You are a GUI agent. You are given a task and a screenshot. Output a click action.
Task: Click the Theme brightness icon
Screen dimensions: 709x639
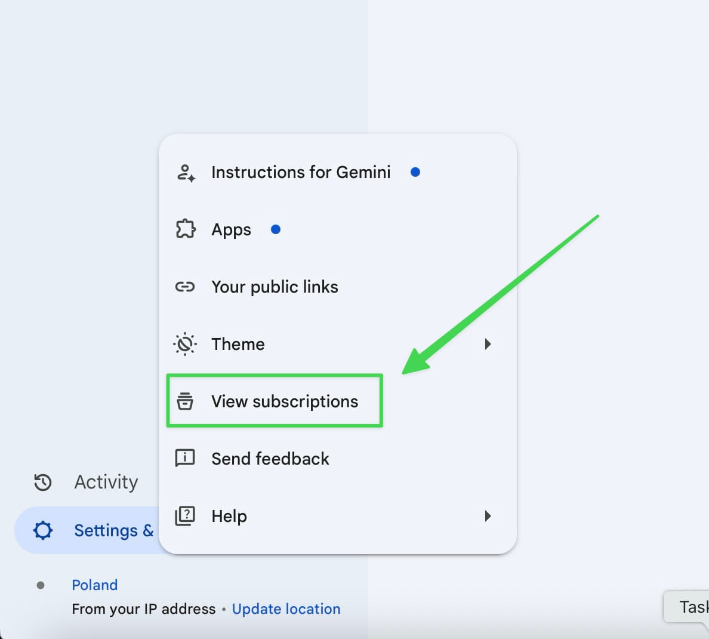(186, 344)
